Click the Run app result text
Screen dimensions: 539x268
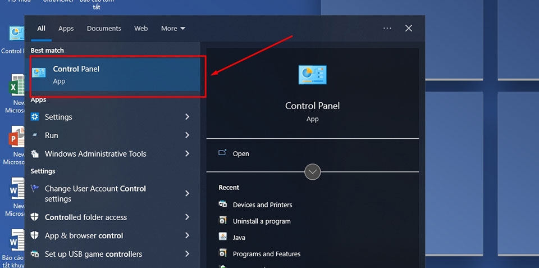pos(52,135)
